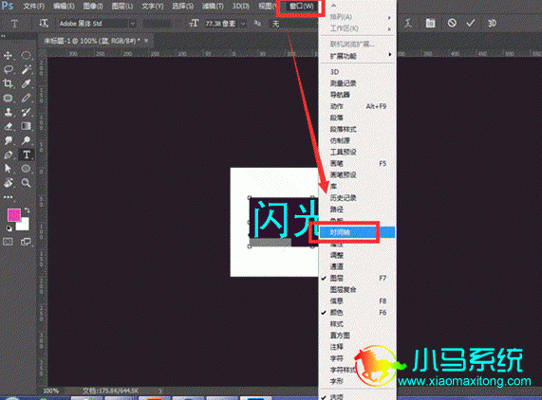Select the Eyedropper tool
Image resolution: width=542 pixels, height=400 pixels.
tap(26, 83)
